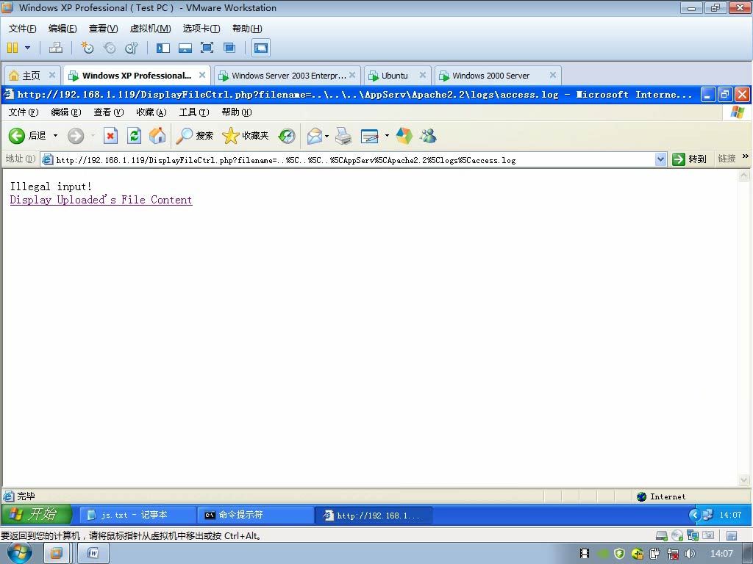
Task: Click the VMware status bar hard disk icon
Action: tap(661, 535)
